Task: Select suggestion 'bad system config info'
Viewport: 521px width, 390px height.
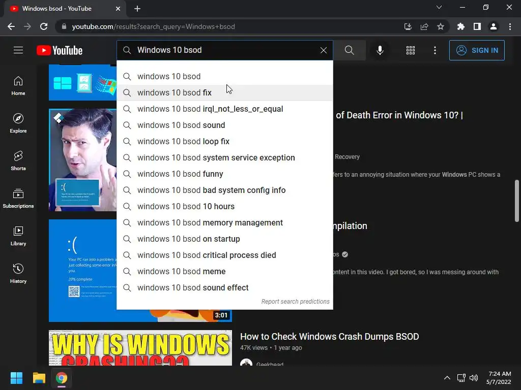Action: [x=224, y=190]
